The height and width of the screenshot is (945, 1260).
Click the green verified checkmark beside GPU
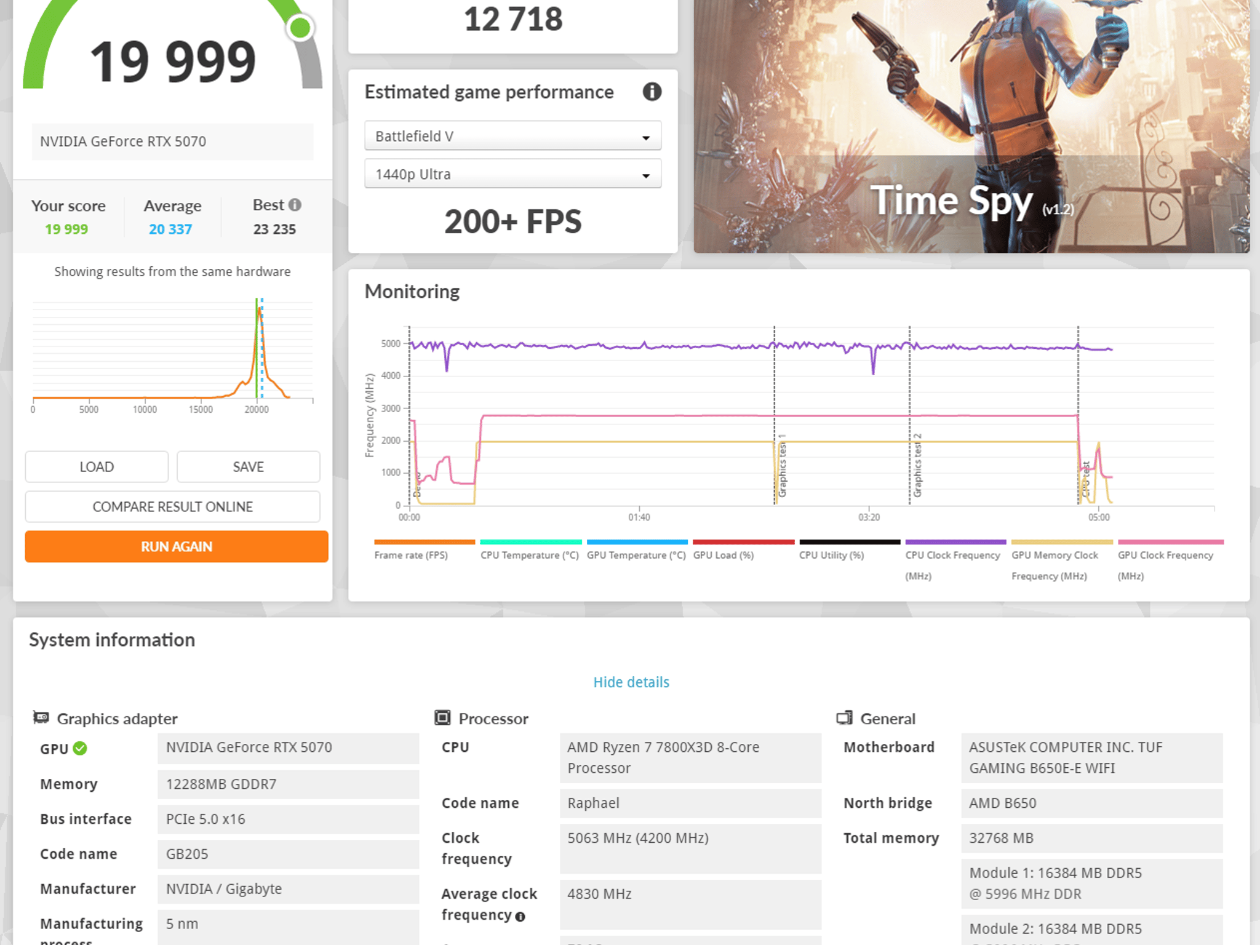click(80, 748)
